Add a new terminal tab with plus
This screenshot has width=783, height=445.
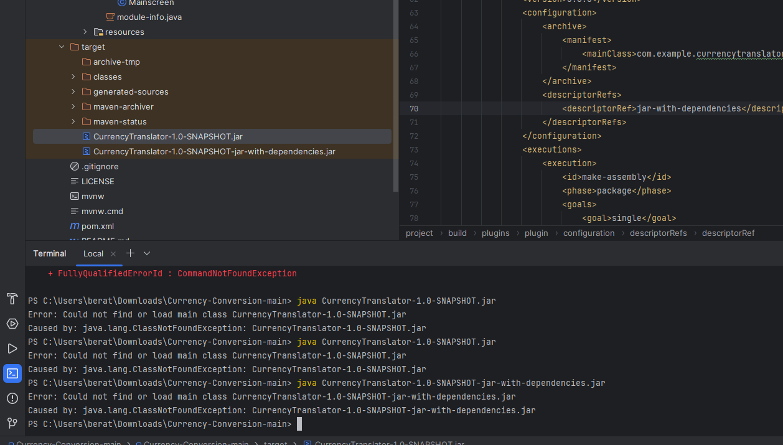point(130,253)
